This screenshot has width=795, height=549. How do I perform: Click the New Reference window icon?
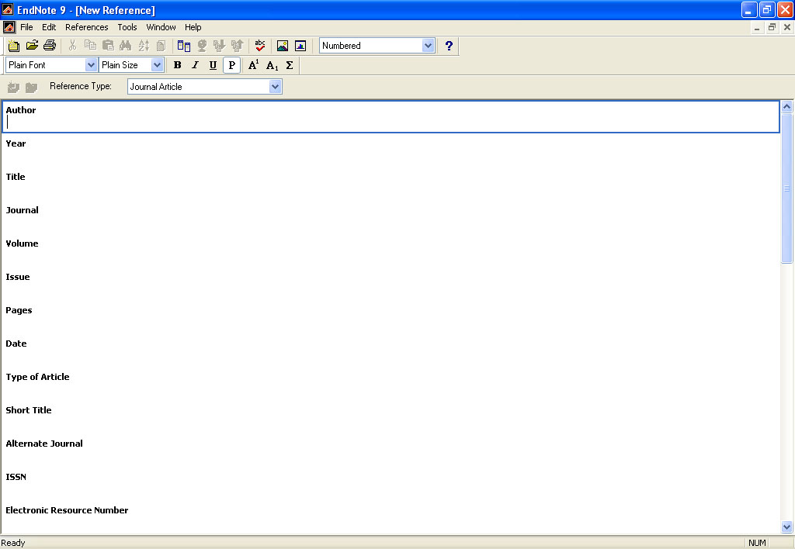[x=184, y=46]
